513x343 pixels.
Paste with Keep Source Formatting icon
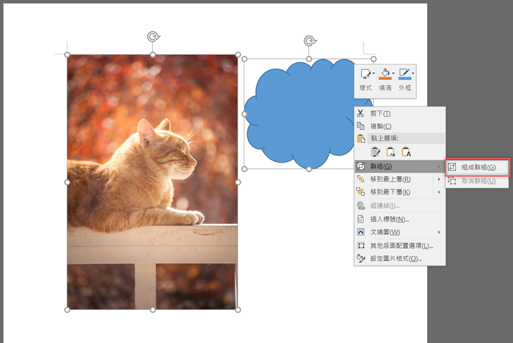click(376, 152)
